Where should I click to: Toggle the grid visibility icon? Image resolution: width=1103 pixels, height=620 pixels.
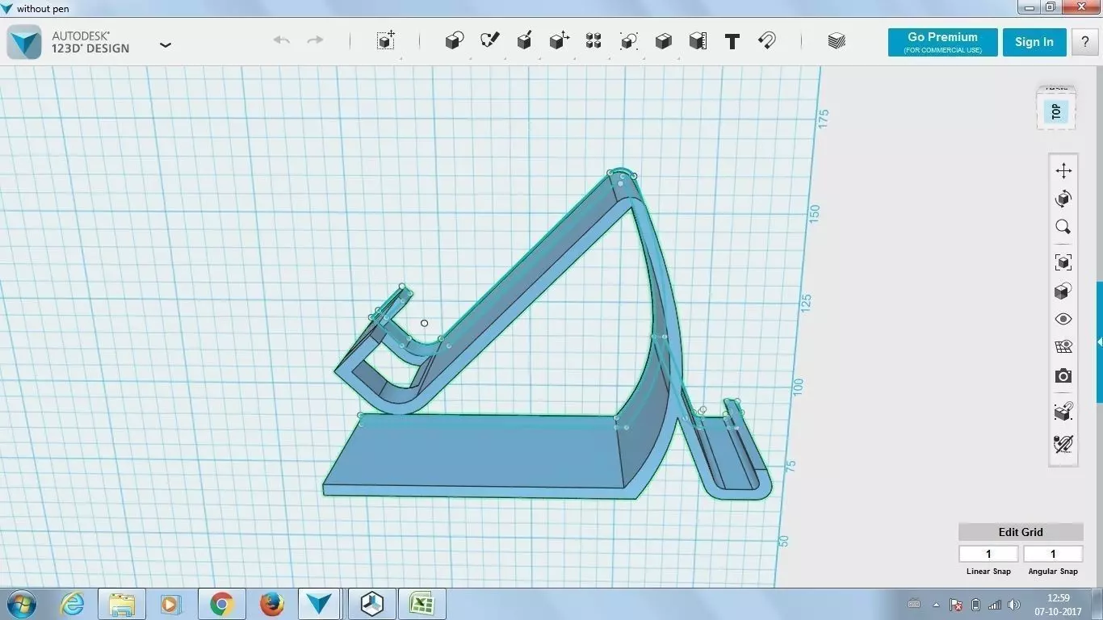[x=1063, y=347]
